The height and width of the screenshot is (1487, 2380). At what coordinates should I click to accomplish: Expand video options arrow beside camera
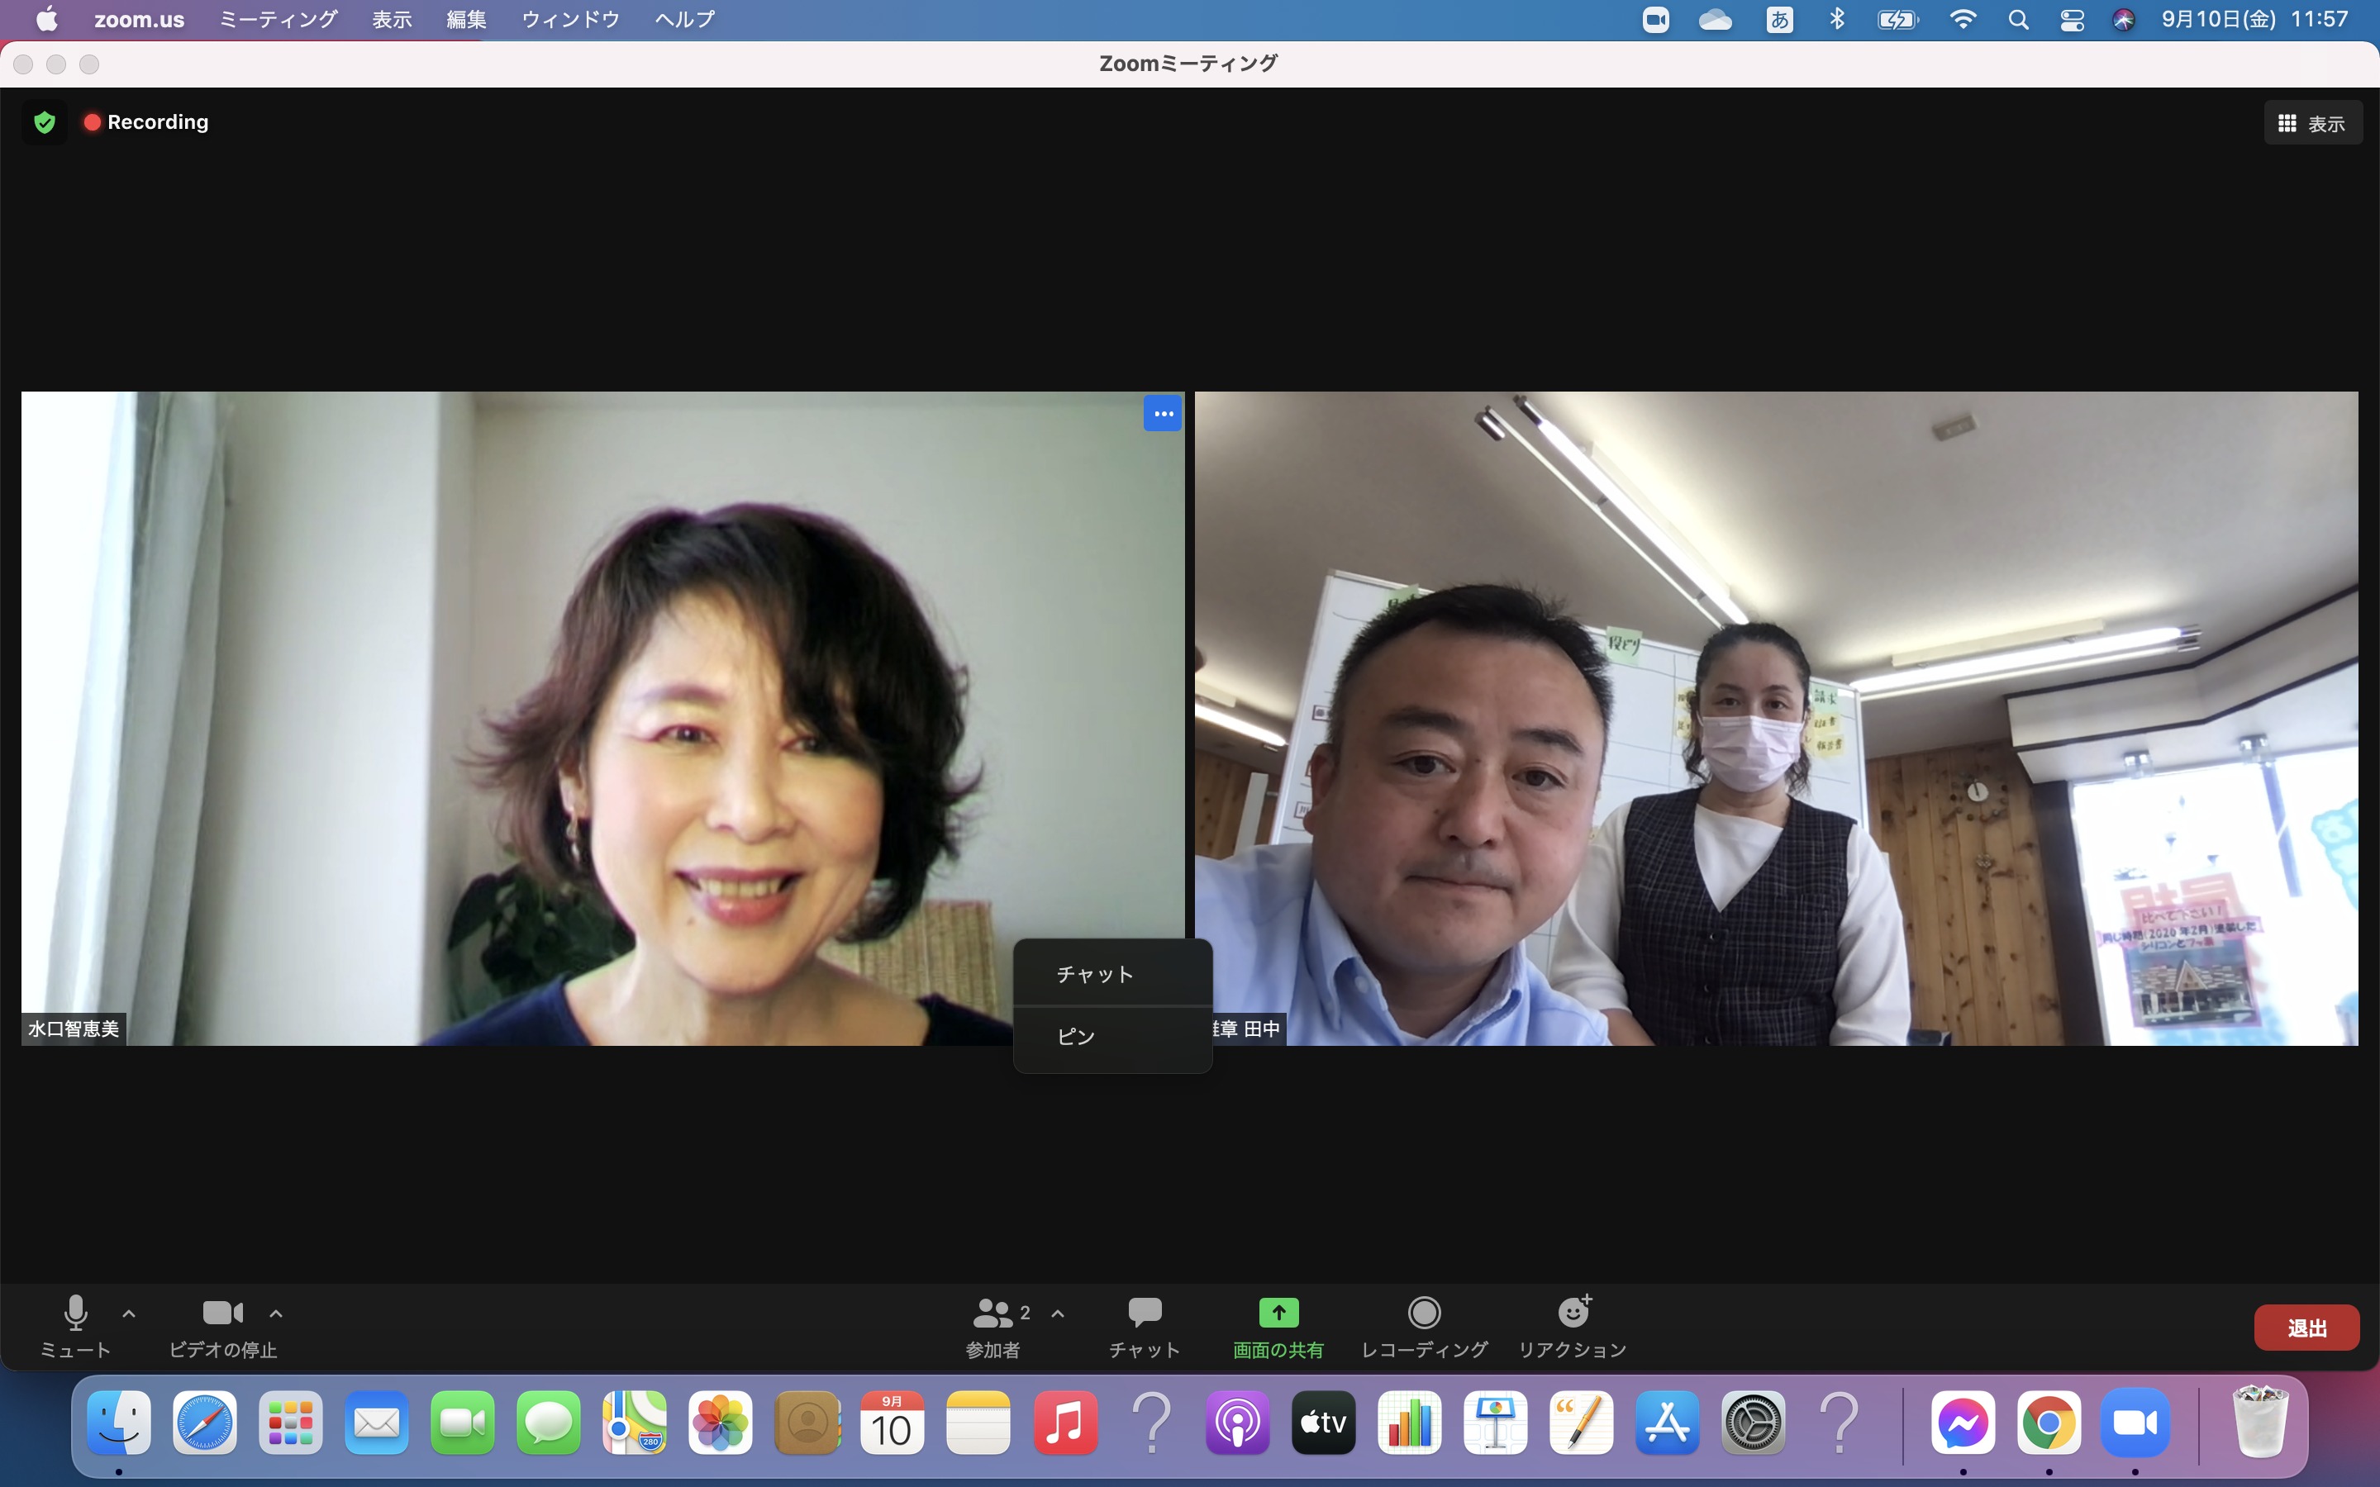click(276, 1313)
